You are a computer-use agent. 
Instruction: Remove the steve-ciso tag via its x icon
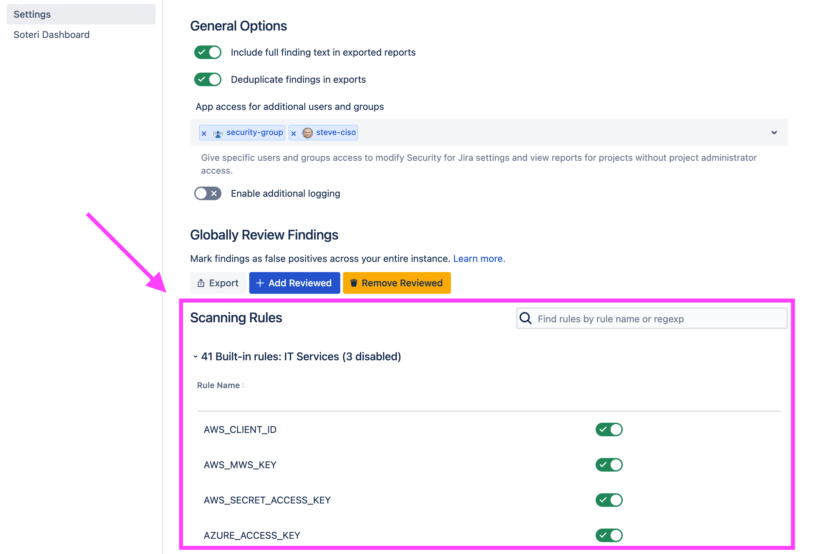293,133
